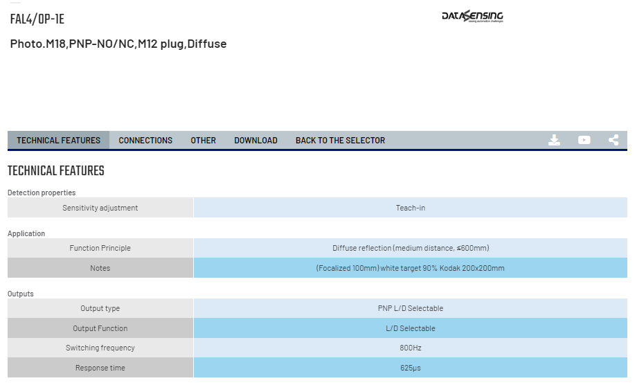The width and height of the screenshot is (637, 383).
Task: Open the Other tab
Action: [x=203, y=141]
